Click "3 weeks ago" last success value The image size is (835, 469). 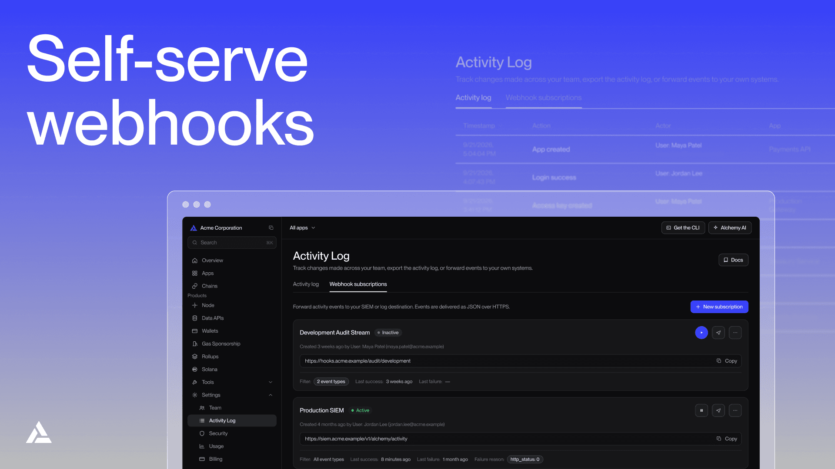point(399,382)
